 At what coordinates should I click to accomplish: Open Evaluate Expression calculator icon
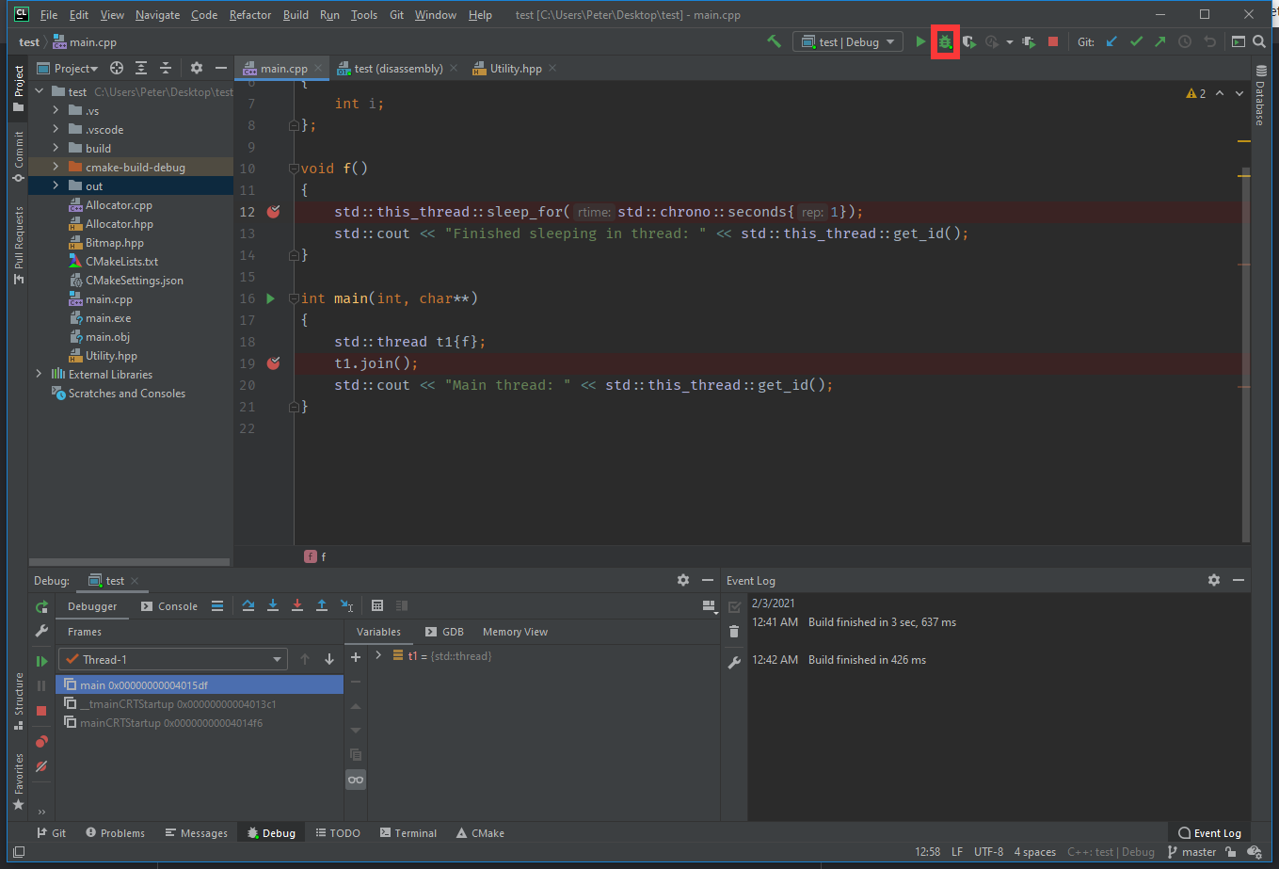point(377,605)
